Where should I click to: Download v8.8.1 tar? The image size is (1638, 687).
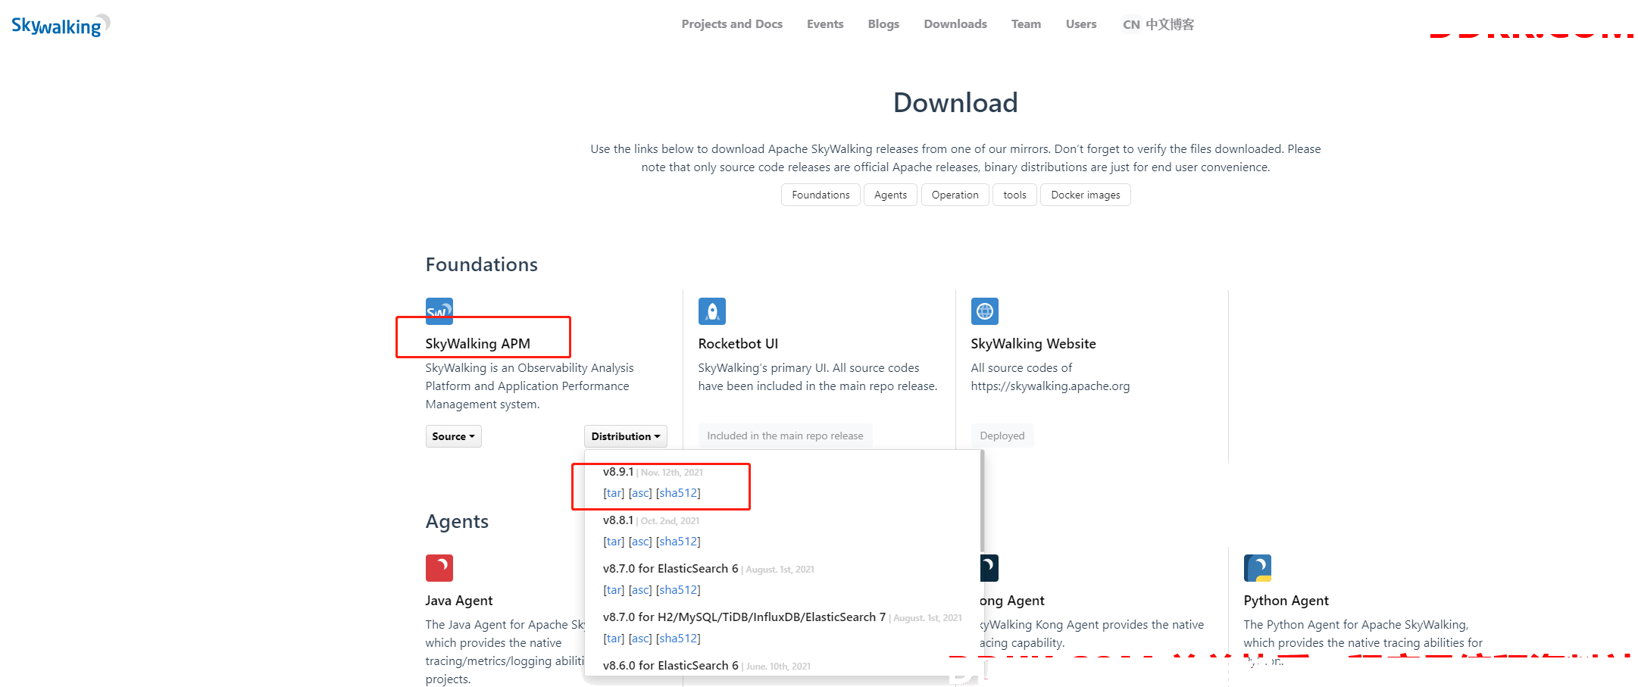pos(614,542)
